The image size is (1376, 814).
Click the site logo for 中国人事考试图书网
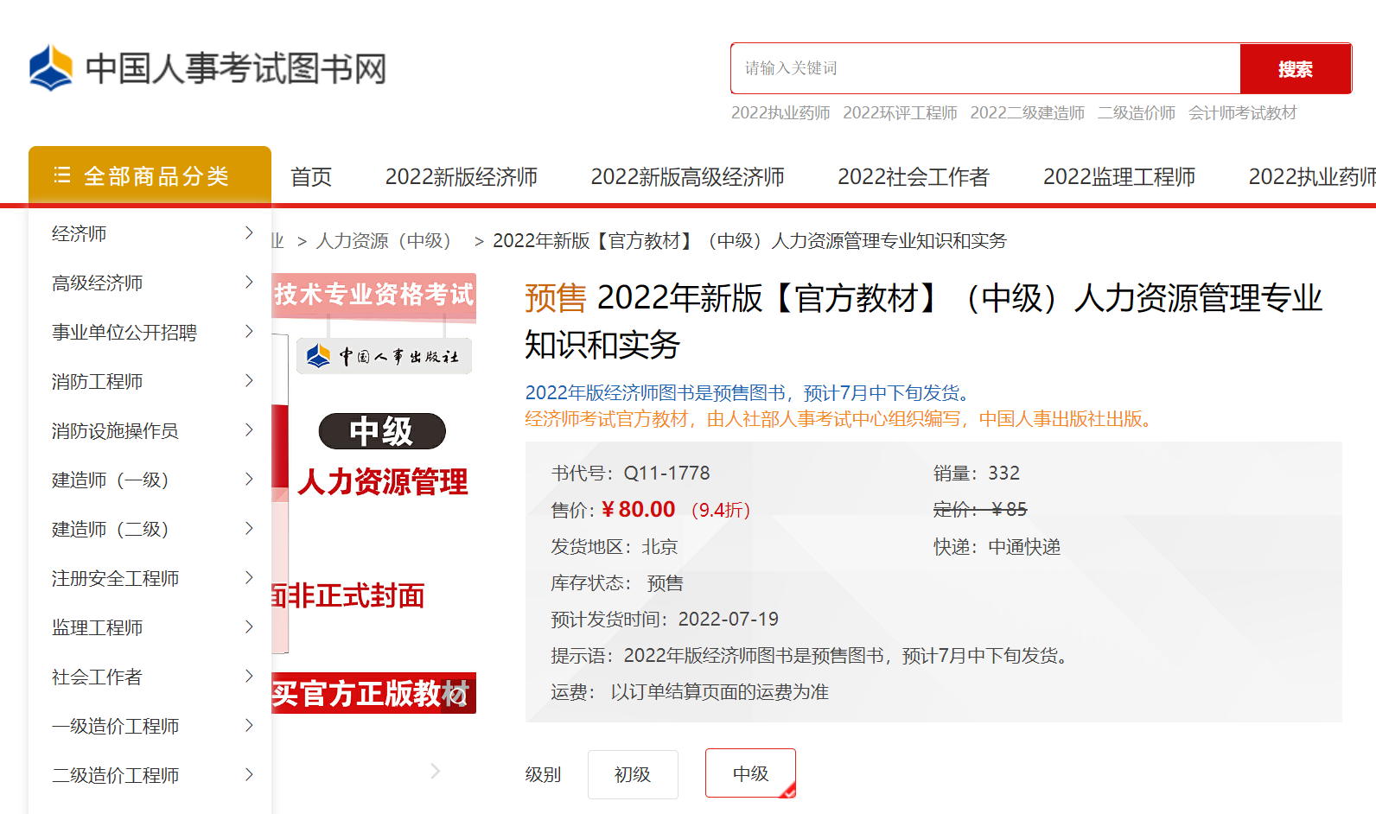pos(207,68)
